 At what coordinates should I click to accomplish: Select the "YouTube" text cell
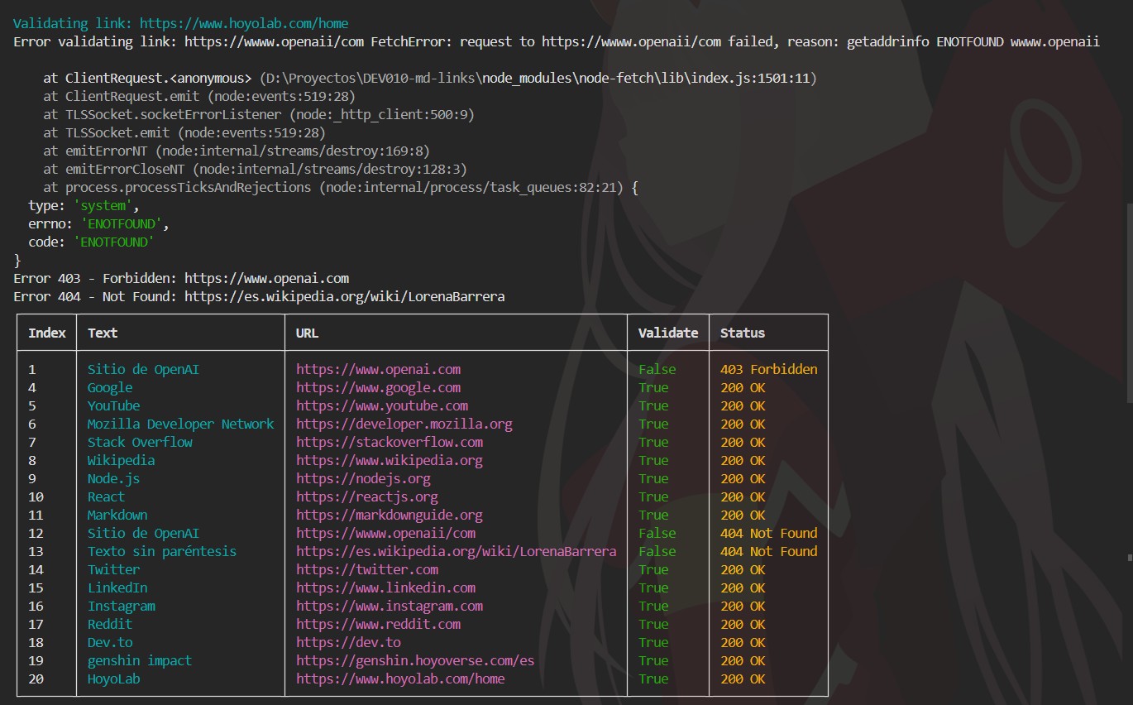coord(114,405)
